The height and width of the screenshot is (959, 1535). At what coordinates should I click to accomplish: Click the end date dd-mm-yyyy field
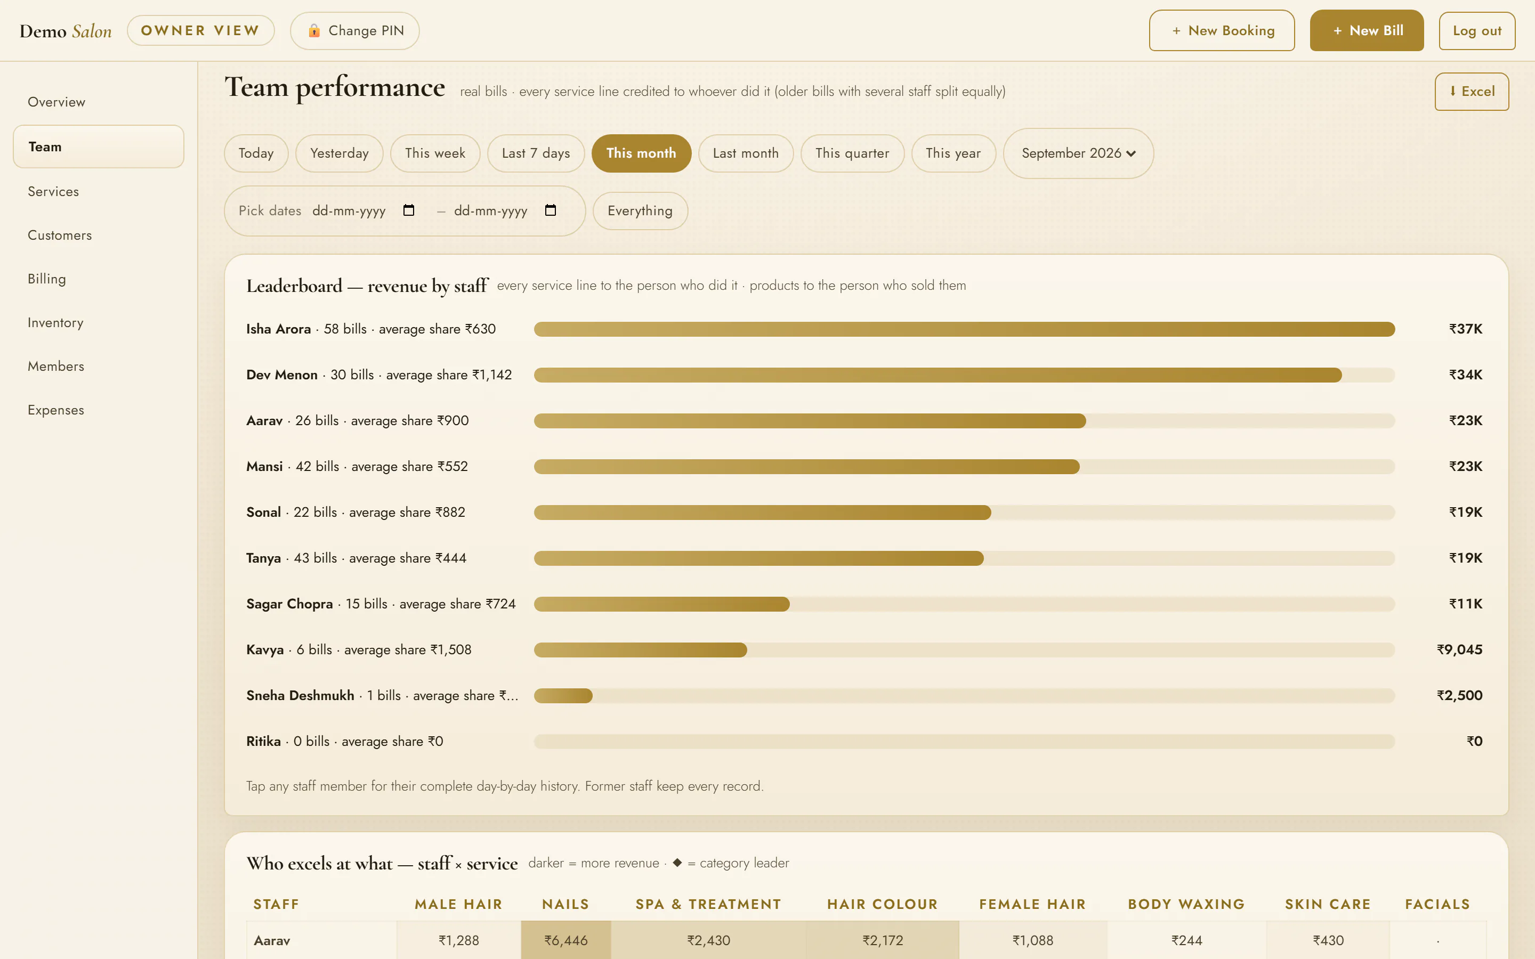[x=505, y=210]
